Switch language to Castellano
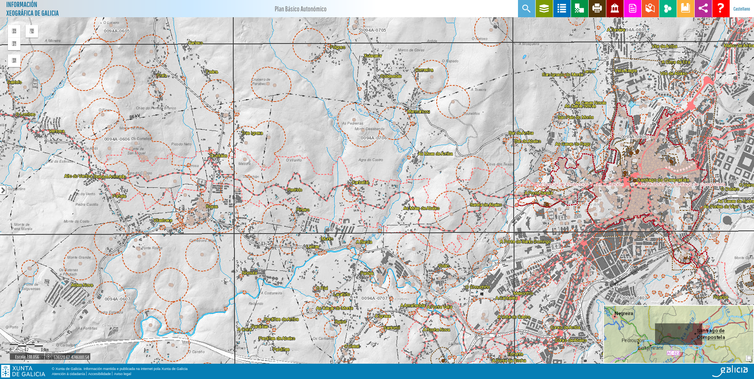 tap(741, 9)
